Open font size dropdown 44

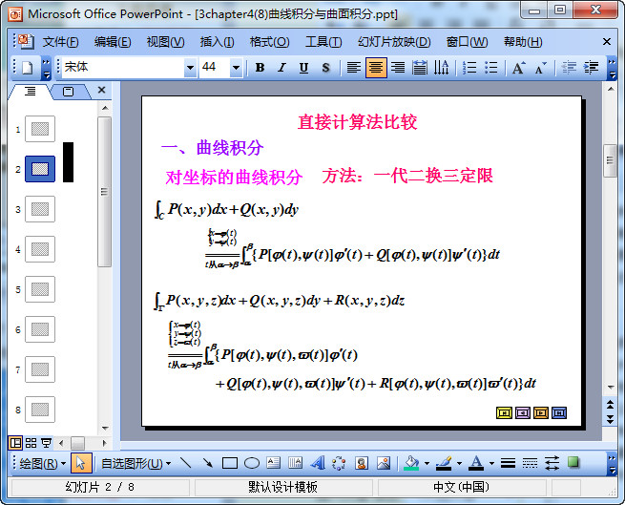(x=236, y=68)
